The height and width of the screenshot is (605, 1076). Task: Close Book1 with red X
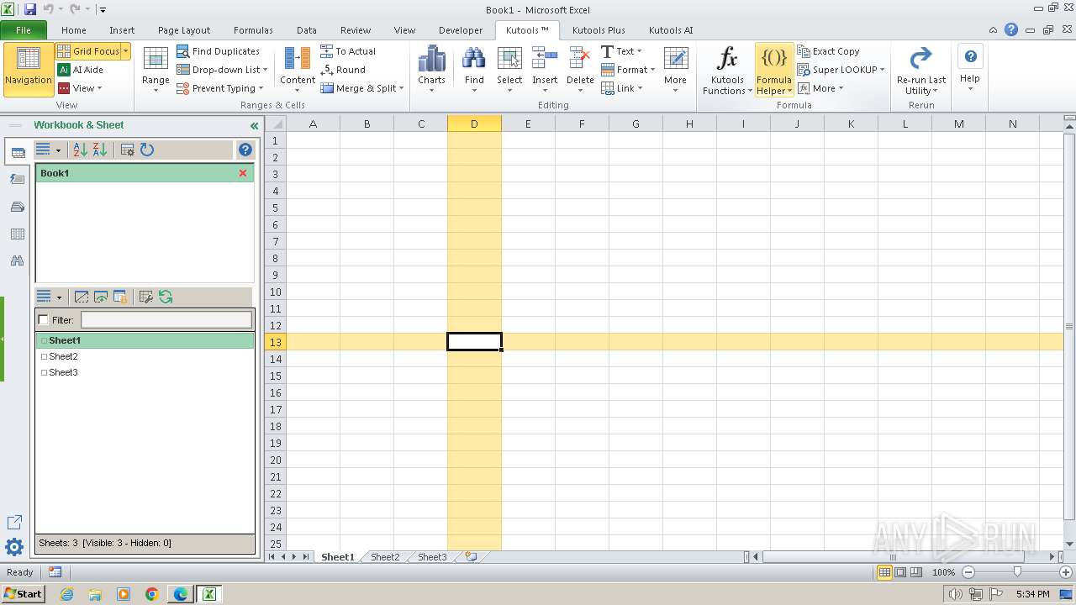(243, 173)
